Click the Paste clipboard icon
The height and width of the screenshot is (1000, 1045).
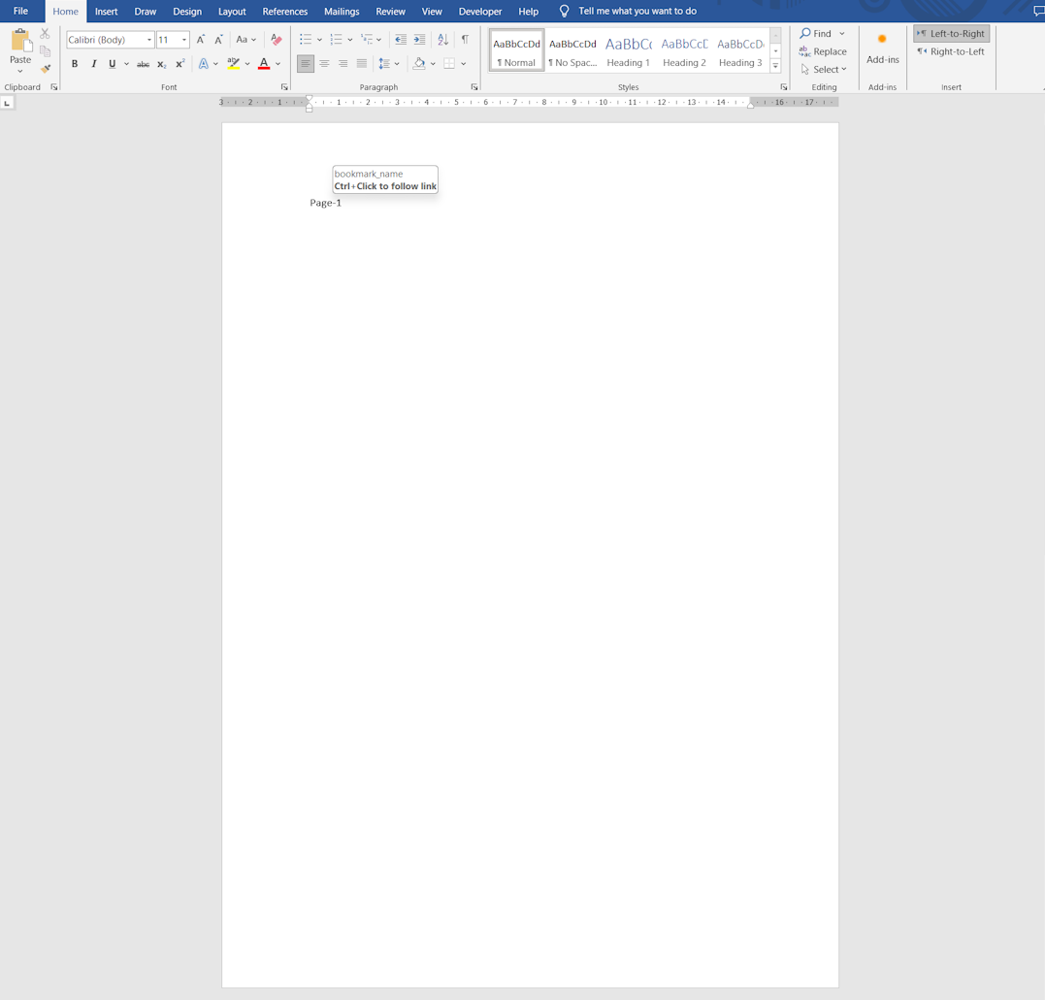point(20,41)
